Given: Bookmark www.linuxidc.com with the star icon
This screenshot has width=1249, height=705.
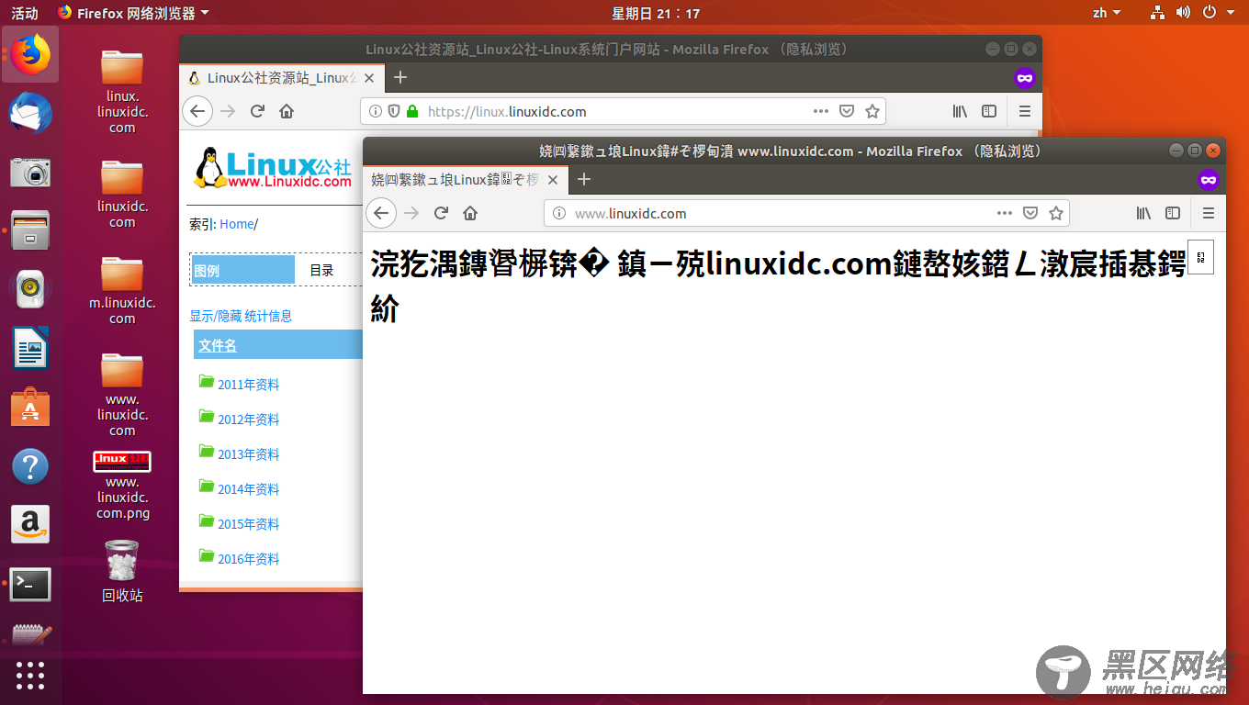Looking at the screenshot, I should click(x=1056, y=213).
